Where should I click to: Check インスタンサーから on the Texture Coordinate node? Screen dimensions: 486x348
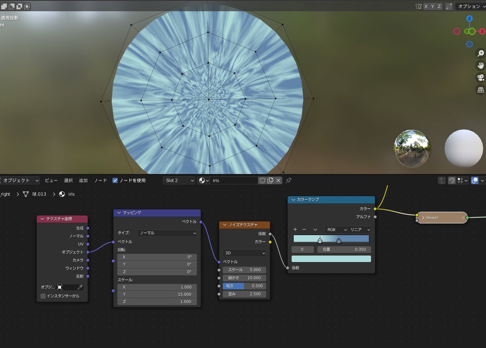click(43, 296)
